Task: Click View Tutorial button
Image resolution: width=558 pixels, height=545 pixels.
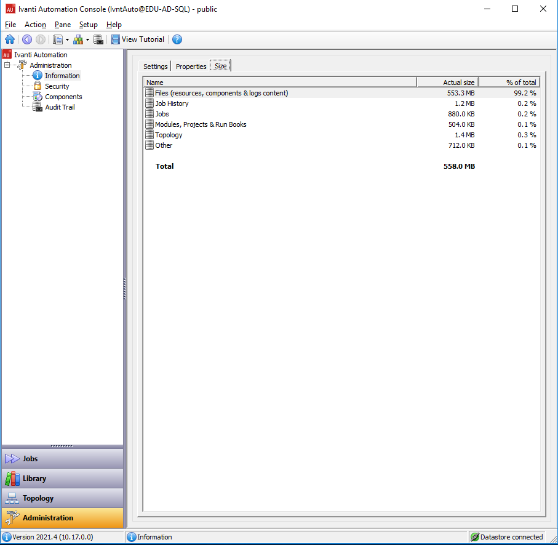Action: [138, 39]
